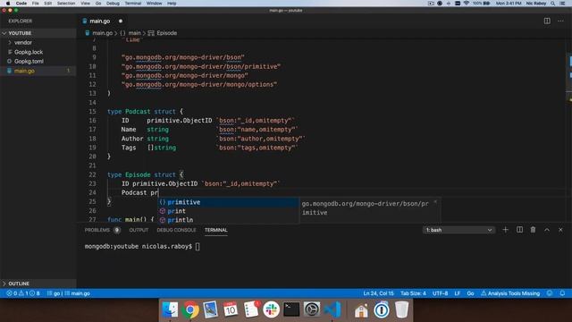The height and width of the screenshot is (322, 572).
Task: Open the Help menu
Action: pyautogui.click(x=172, y=4)
